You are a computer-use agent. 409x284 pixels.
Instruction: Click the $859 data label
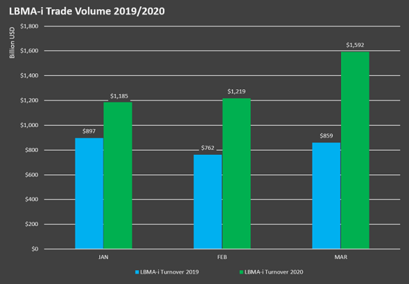click(327, 135)
